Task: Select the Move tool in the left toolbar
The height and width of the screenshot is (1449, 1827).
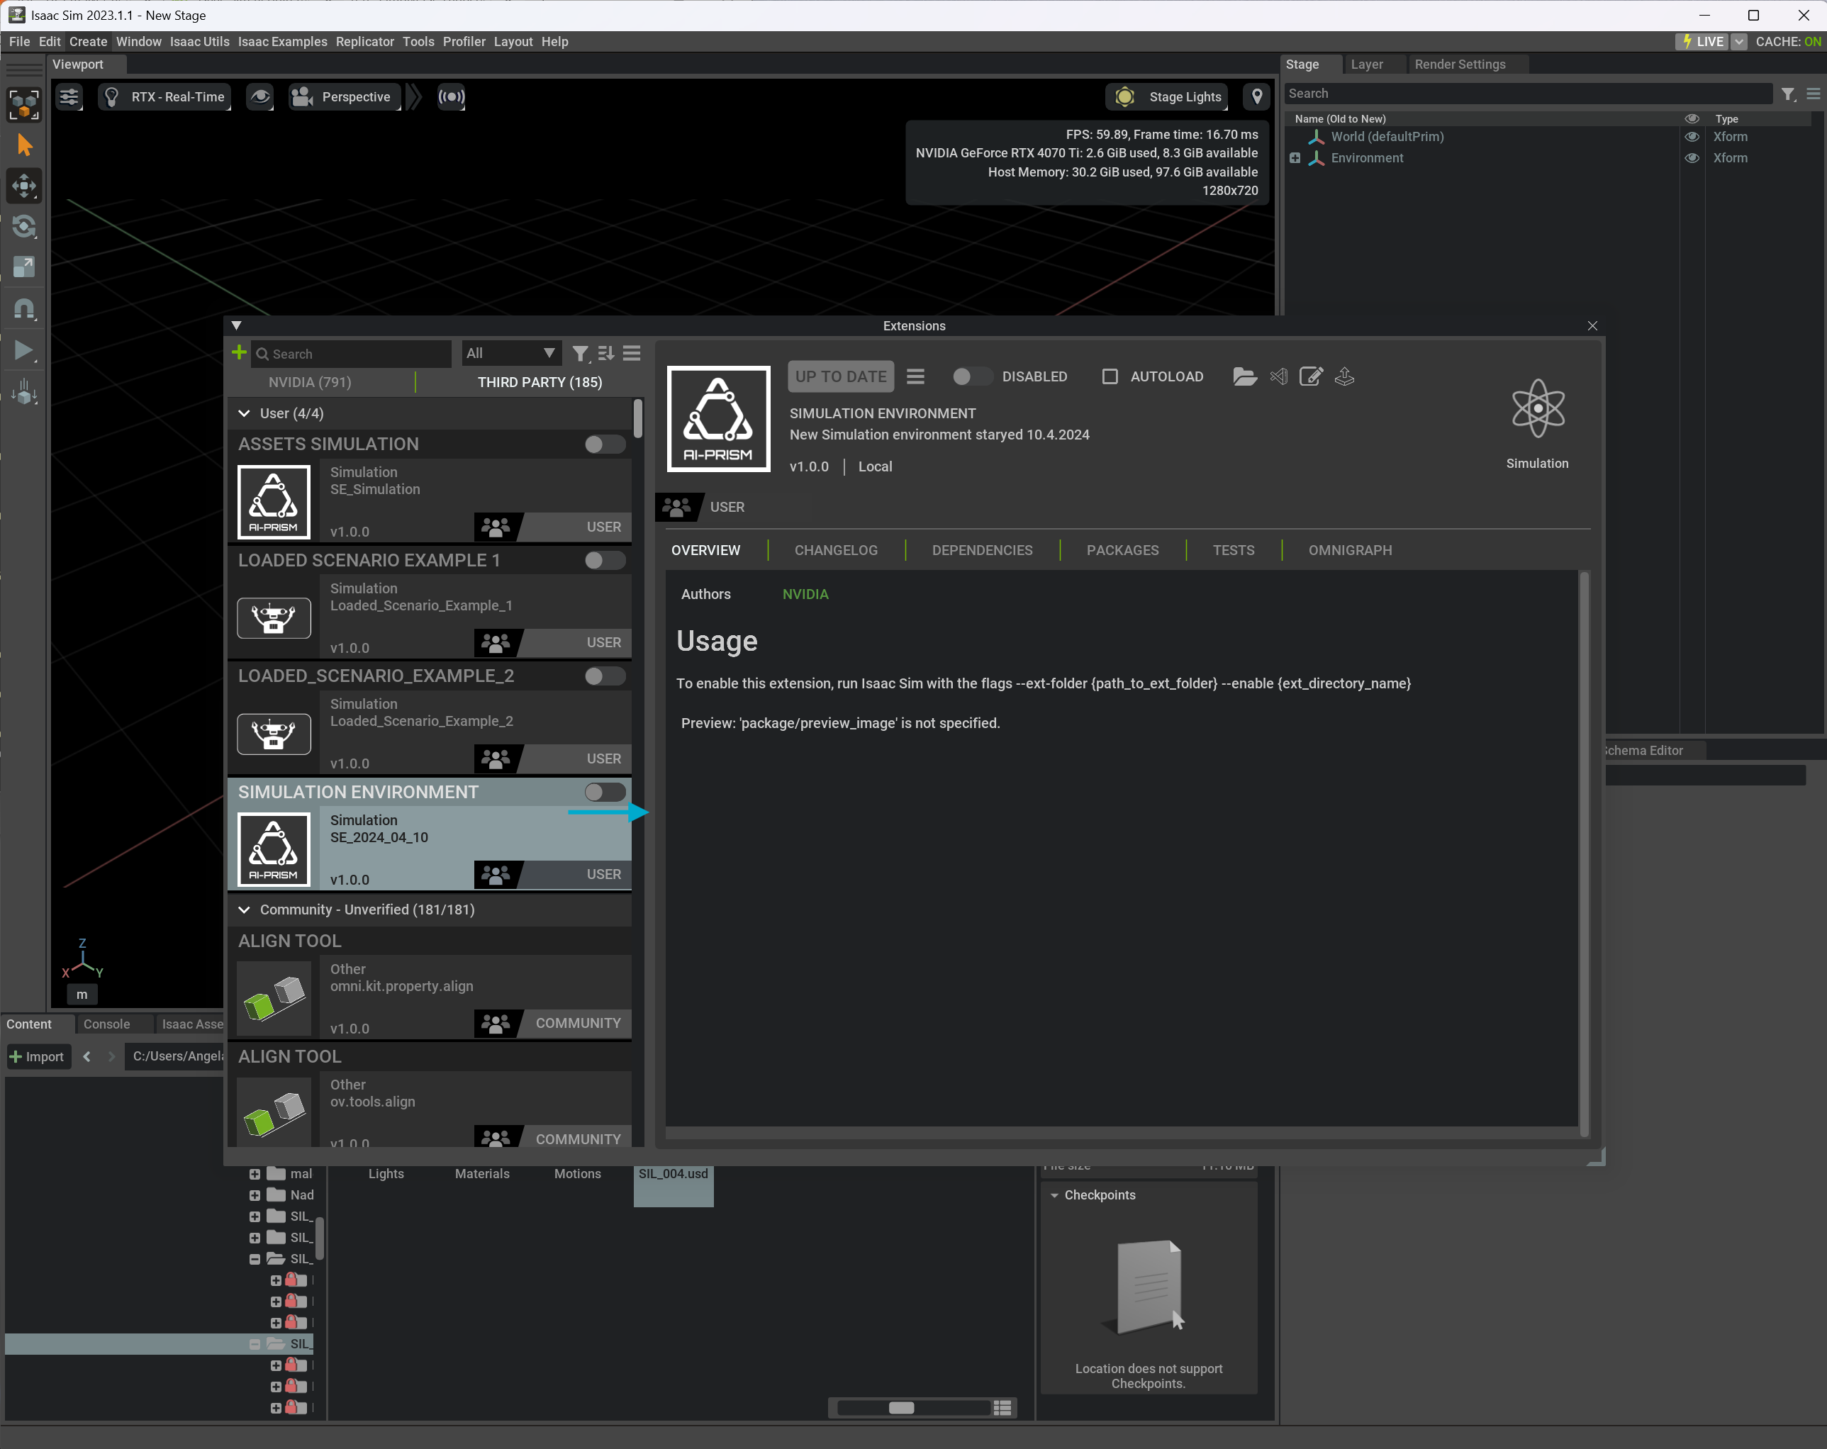Action: (x=23, y=186)
